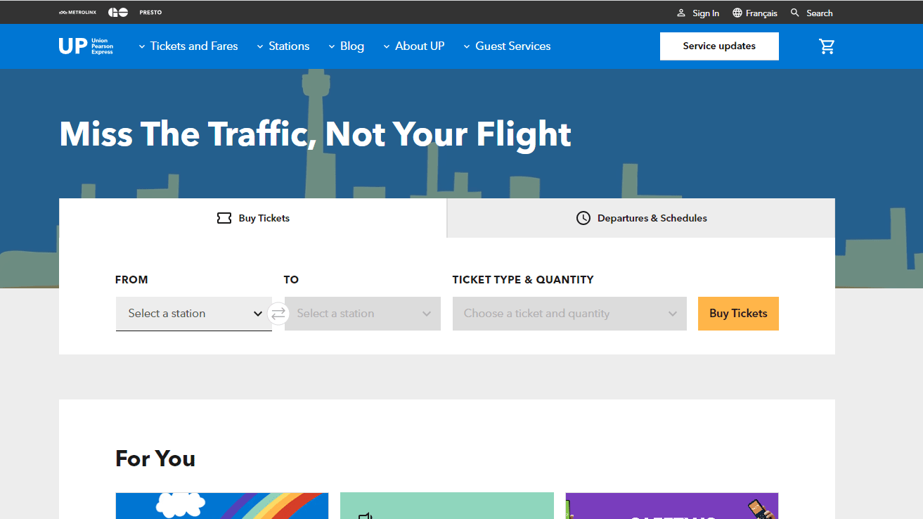Select the Buy Tickets tab
The width and height of the screenshot is (923, 519).
click(x=253, y=218)
